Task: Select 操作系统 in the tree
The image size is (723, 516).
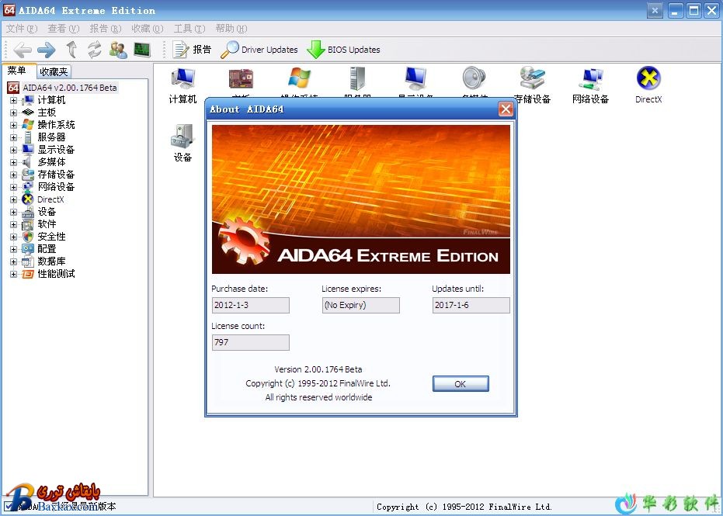Action: pyautogui.click(x=56, y=125)
